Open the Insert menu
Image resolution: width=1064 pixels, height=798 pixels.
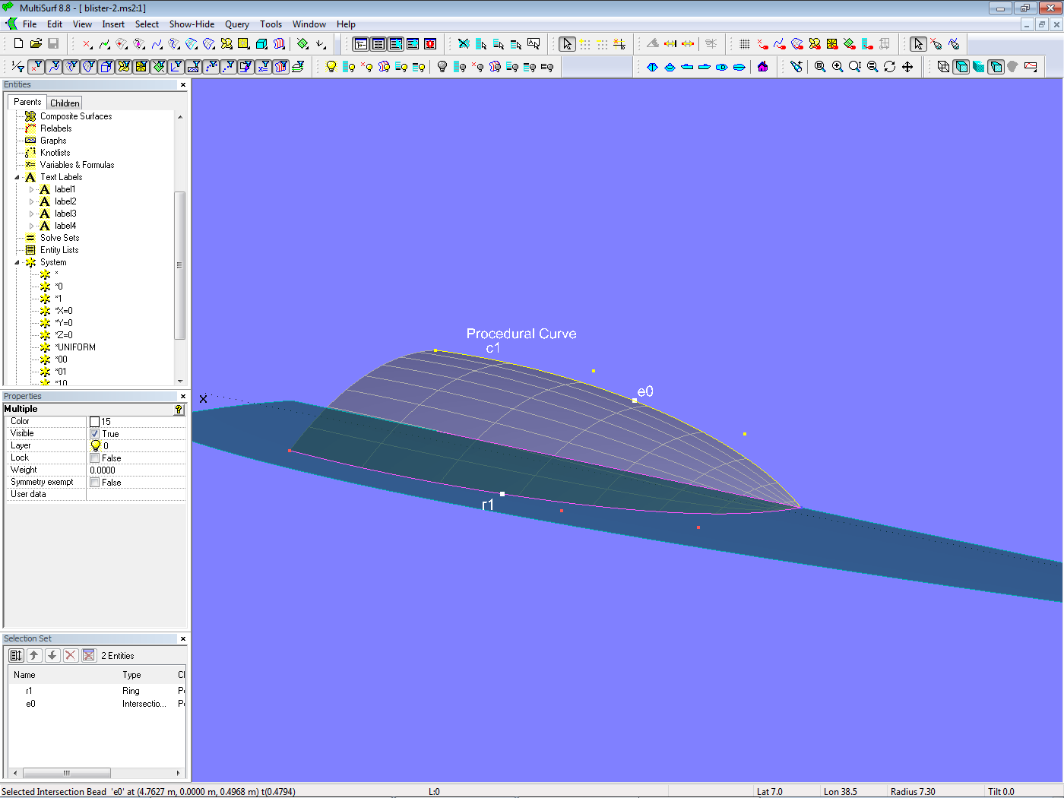point(113,24)
